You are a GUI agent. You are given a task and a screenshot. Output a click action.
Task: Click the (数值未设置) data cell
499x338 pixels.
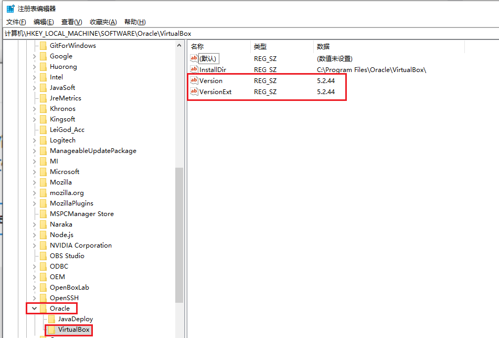(x=334, y=59)
